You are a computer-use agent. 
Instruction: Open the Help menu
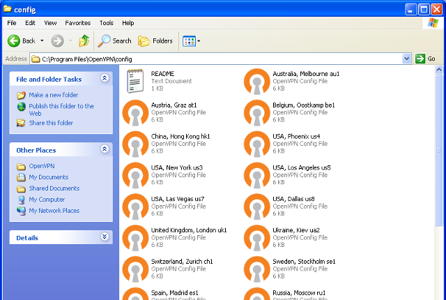(128, 23)
